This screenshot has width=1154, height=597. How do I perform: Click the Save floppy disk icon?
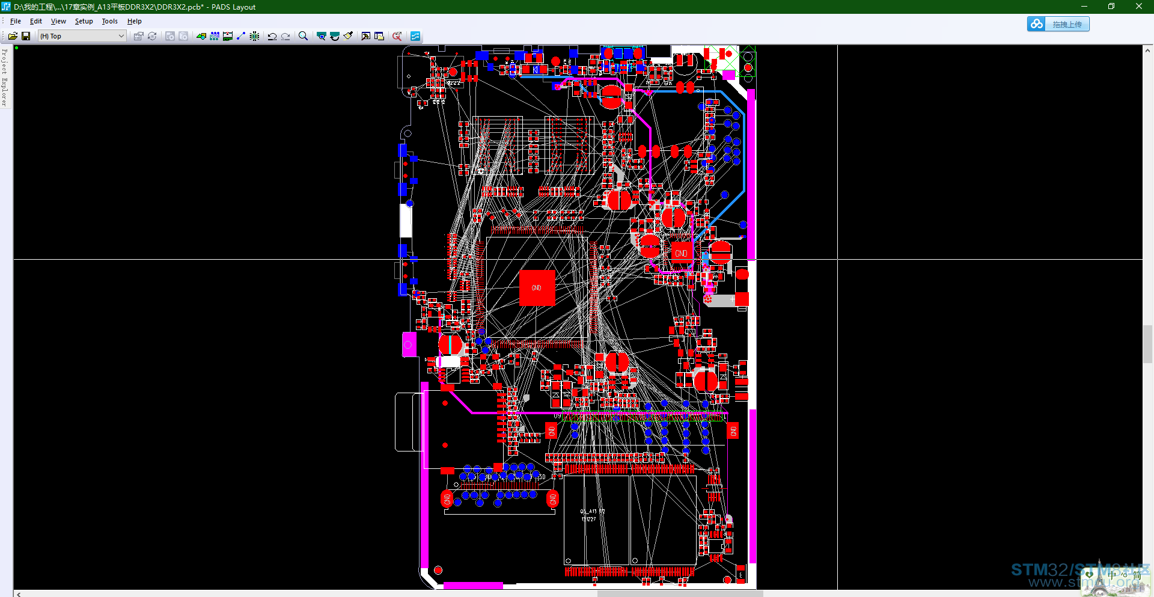pos(26,36)
